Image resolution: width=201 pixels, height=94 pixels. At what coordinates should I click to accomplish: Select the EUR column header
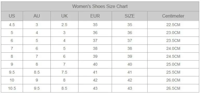(x=95, y=16)
